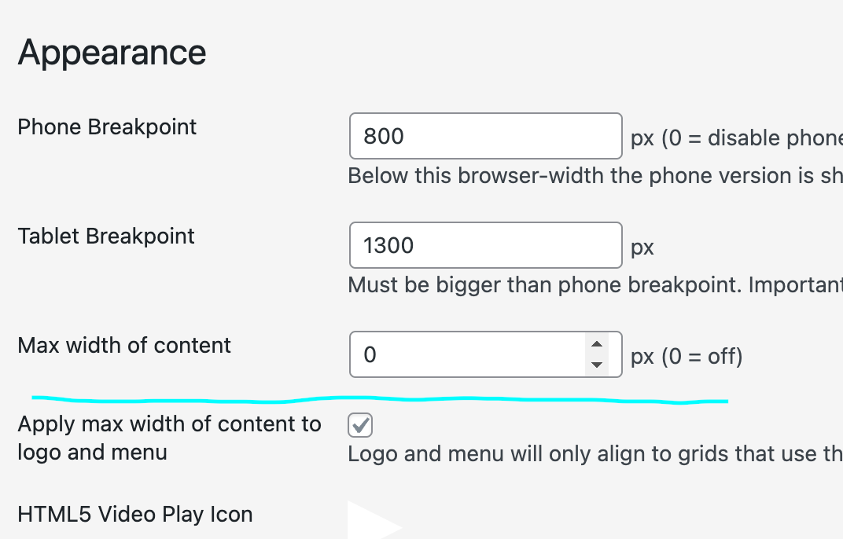Click the px unit beside Tablet Breakpoint
843x539 pixels.
642,247
